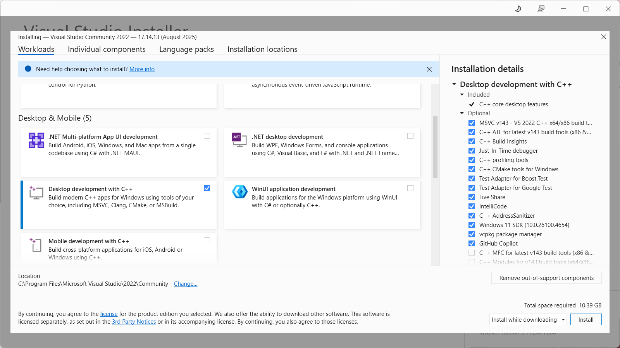Toggle dark theme moon icon in title bar

coord(518,9)
